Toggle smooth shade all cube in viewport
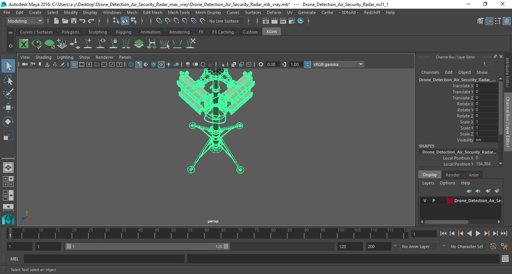 pos(139,64)
